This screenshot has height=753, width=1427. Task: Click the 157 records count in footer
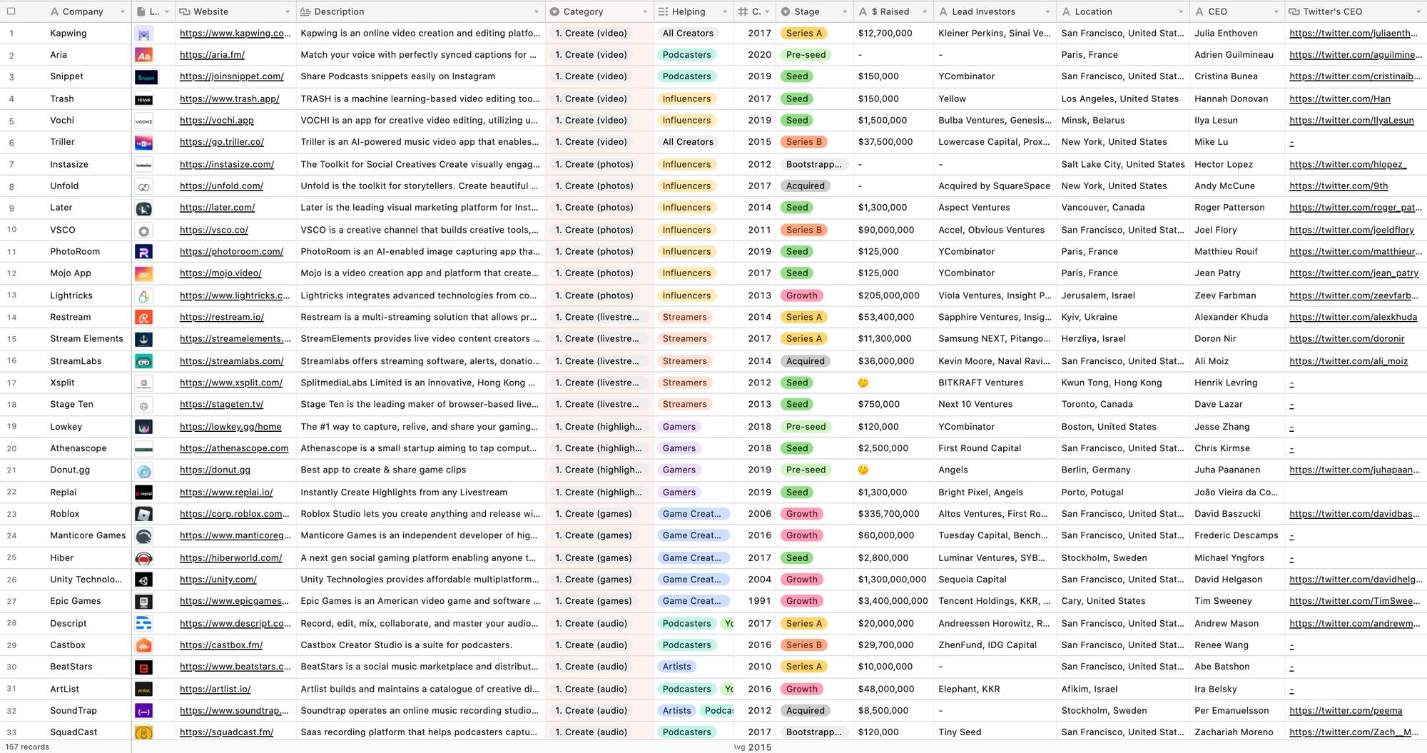click(x=27, y=747)
